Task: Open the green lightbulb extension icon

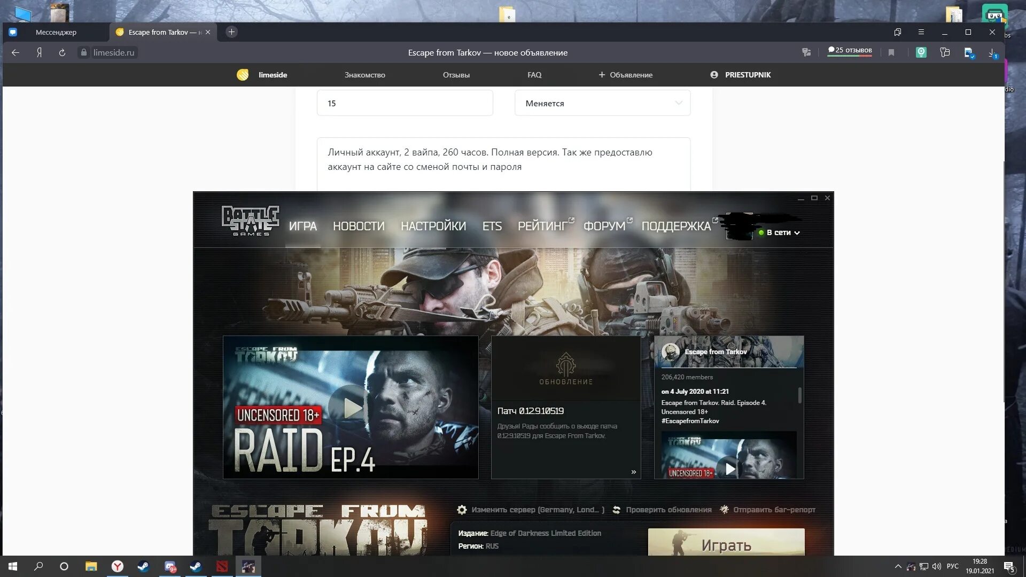Action: point(921,52)
